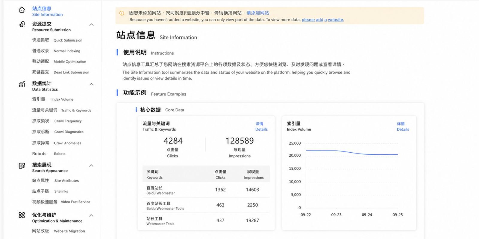The width and height of the screenshot is (479, 239).
Task: Click the 463 clicks cell
Action: coord(220,205)
